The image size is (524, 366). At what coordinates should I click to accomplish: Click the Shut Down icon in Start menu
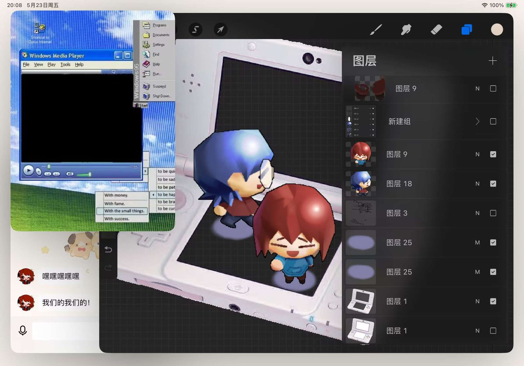(147, 96)
